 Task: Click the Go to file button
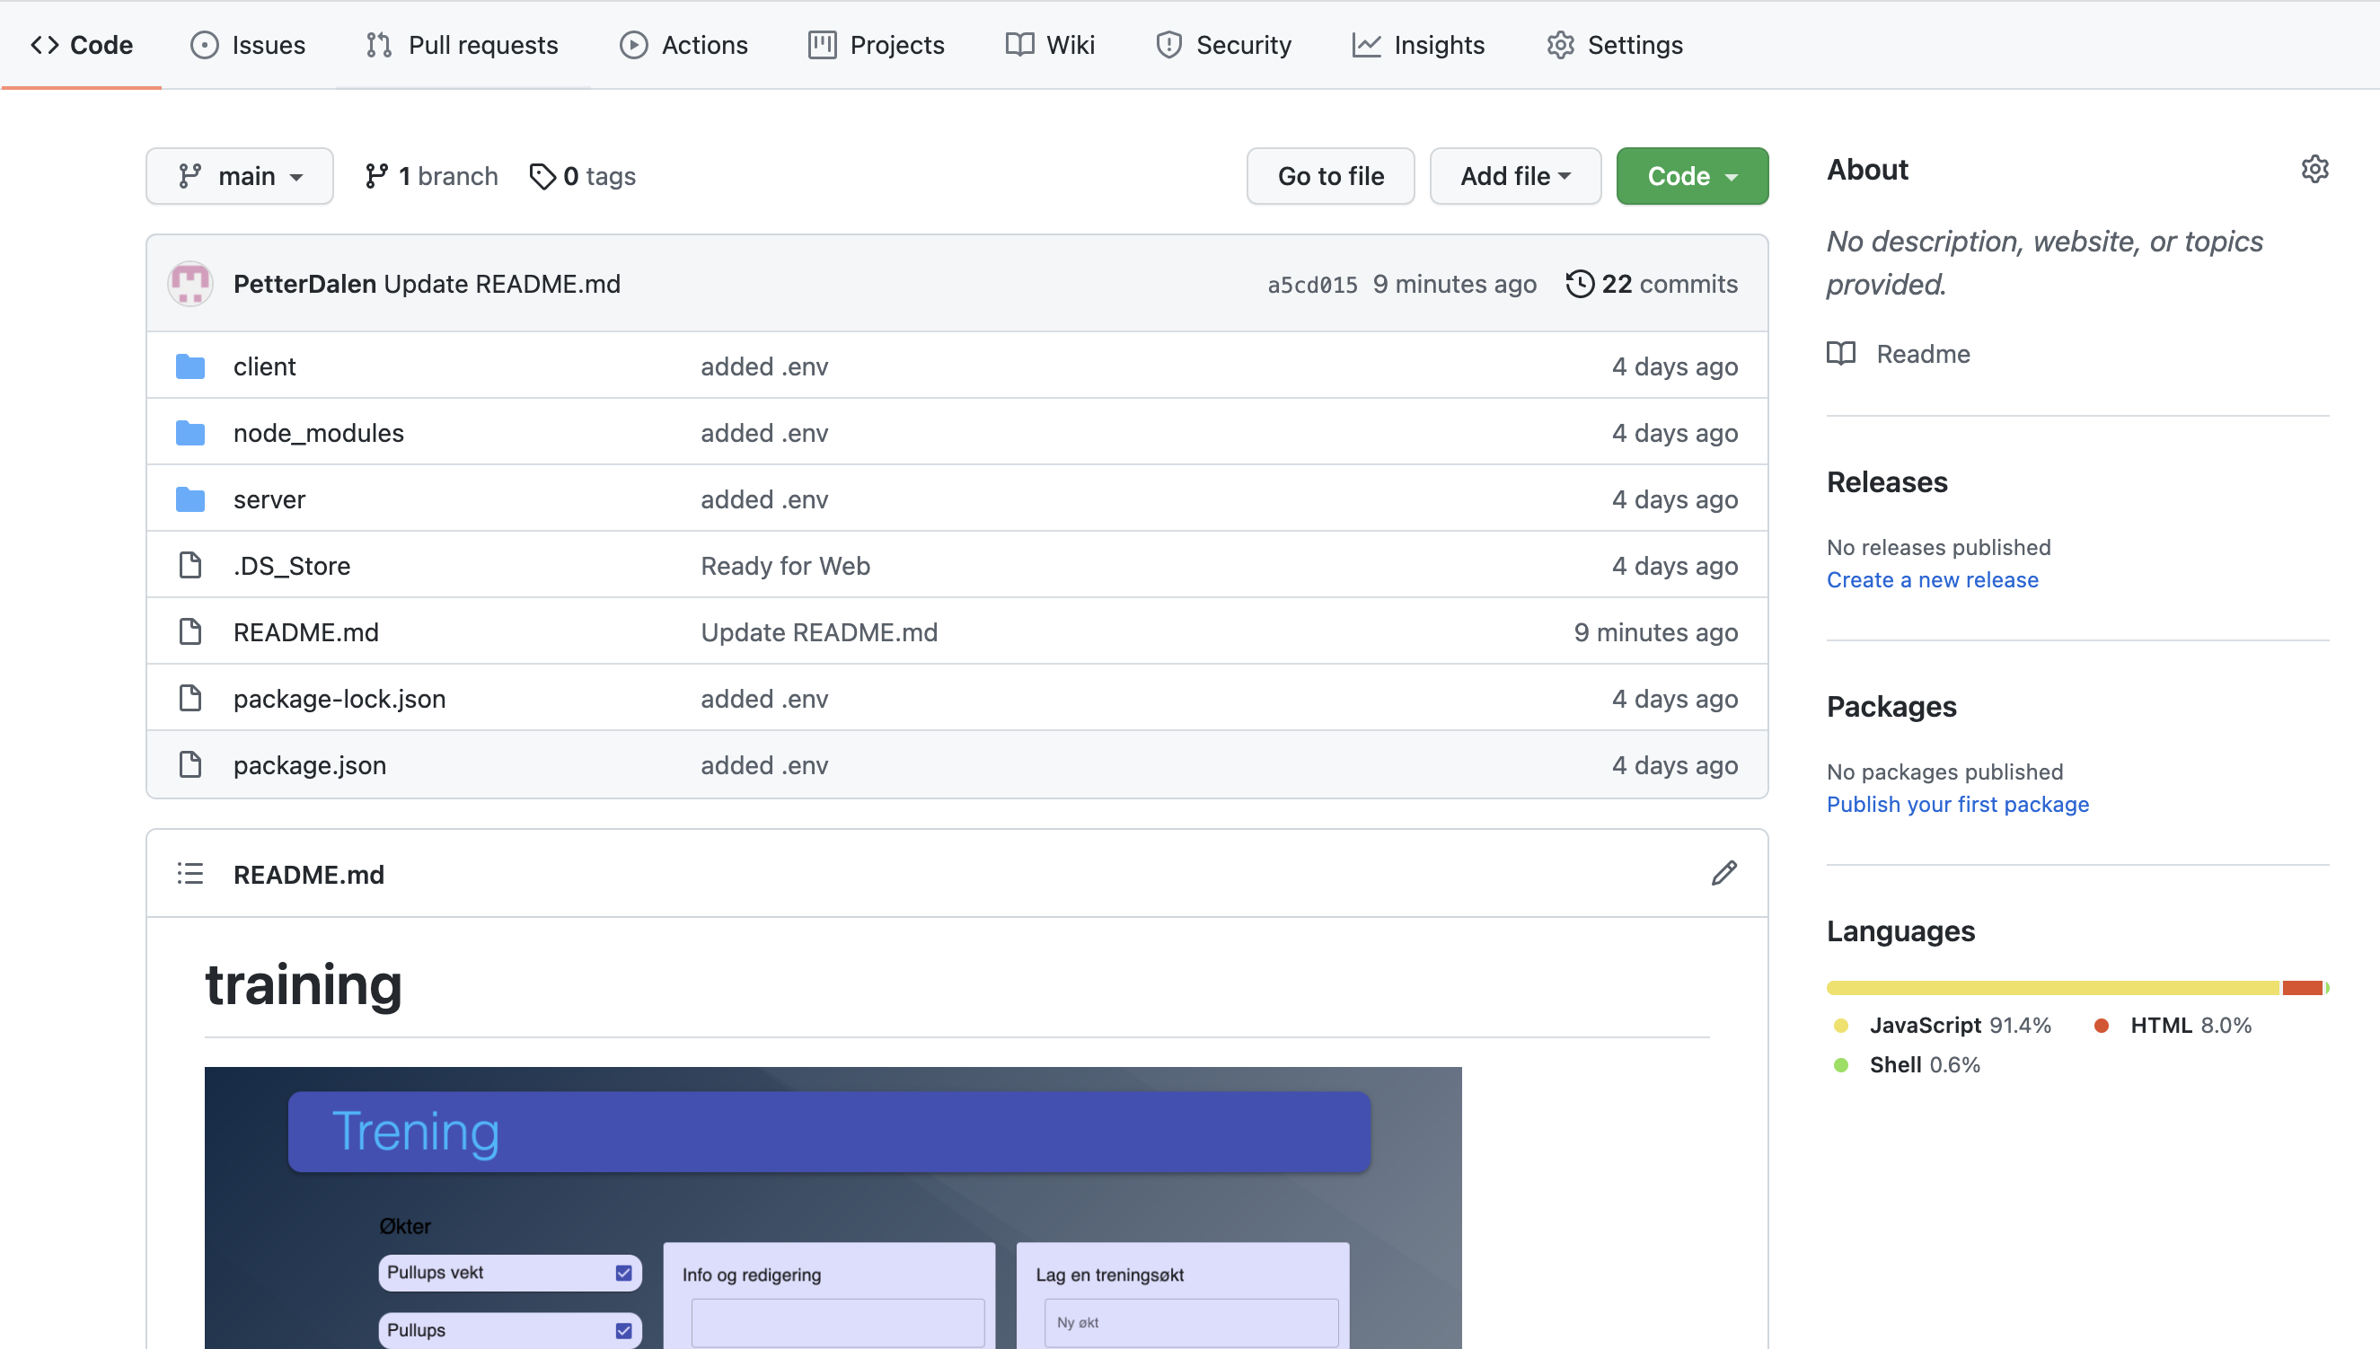click(x=1329, y=176)
